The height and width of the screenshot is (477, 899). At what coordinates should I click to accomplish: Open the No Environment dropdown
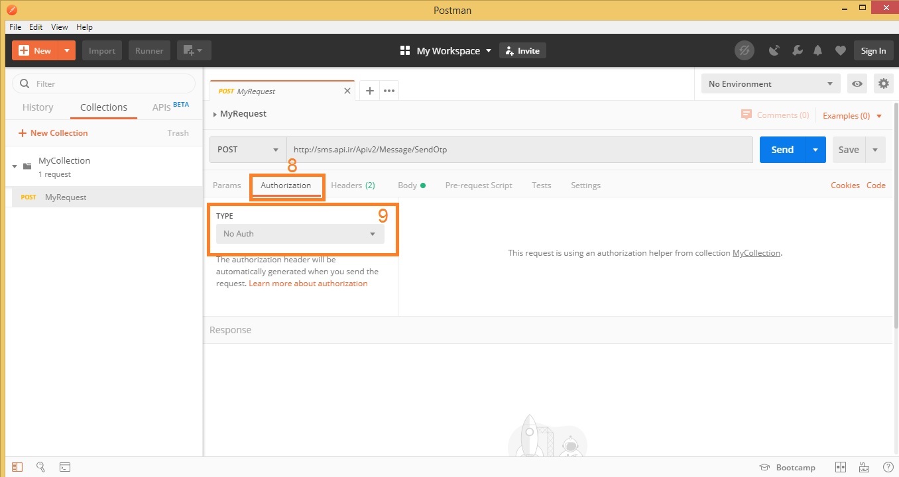tap(770, 83)
